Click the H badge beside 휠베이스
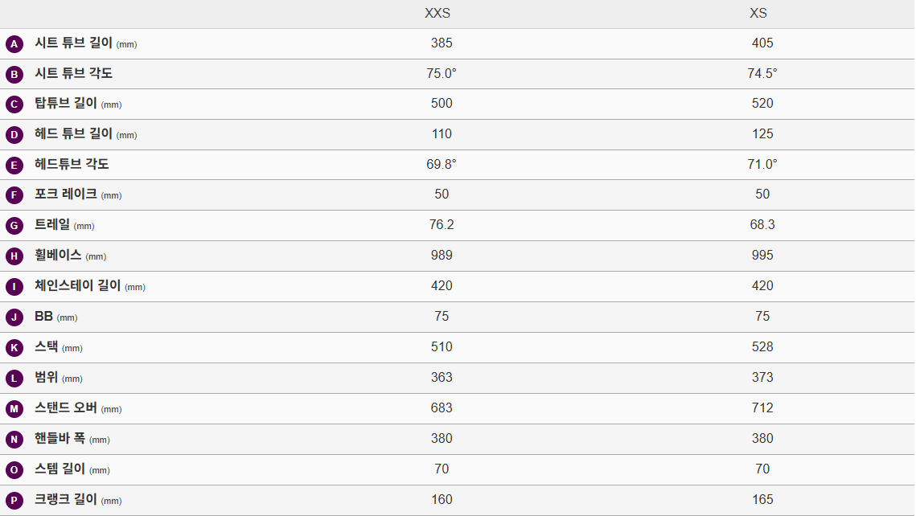 pyautogui.click(x=14, y=256)
